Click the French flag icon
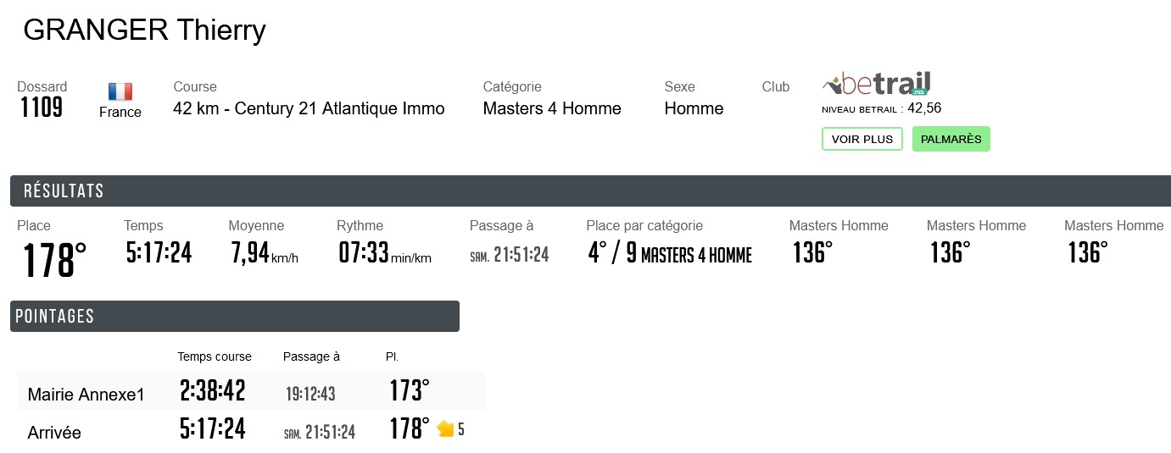Viewport: 1171px width, 453px height. [120, 91]
